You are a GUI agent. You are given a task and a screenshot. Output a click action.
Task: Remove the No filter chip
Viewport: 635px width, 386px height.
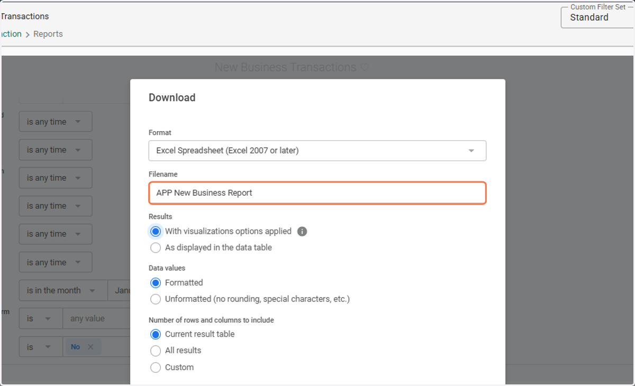point(90,347)
